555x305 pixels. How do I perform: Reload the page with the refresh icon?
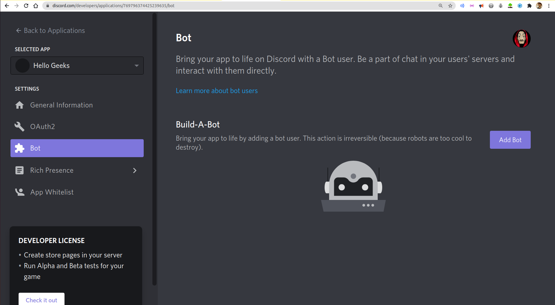pos(26,6)
